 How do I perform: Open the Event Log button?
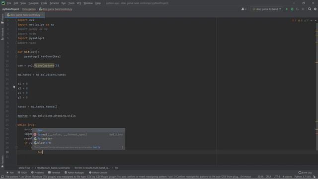click(305, 173)
